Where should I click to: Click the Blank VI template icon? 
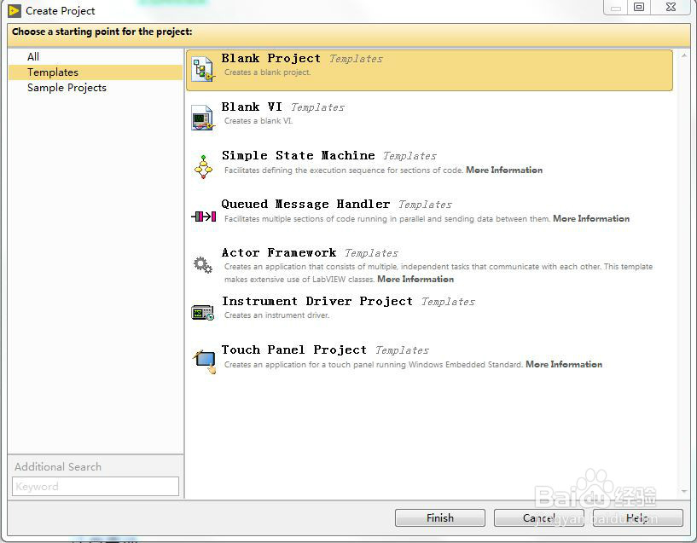click(203, 118)
